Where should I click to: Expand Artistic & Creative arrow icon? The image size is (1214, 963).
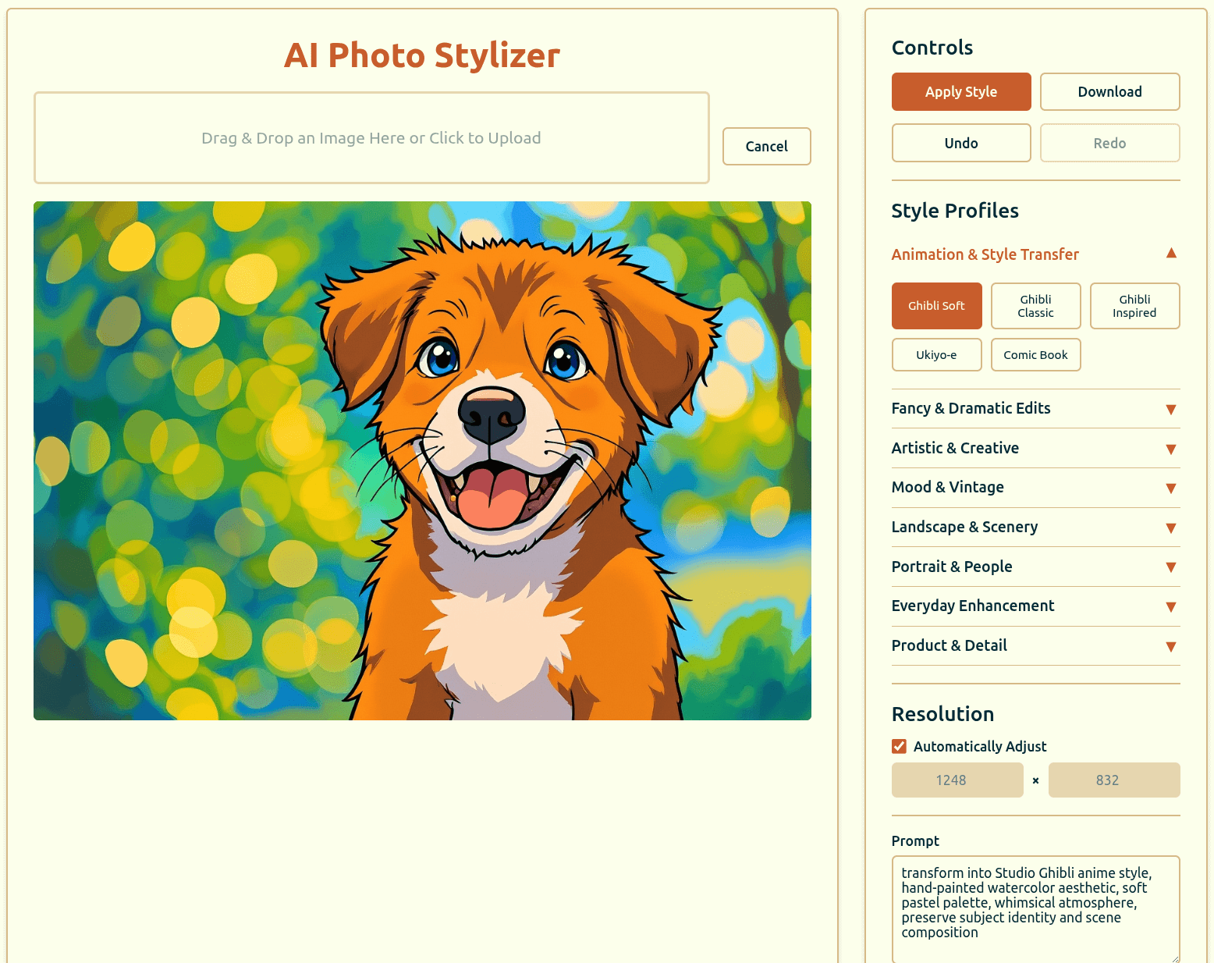[x=1170, y=450]
